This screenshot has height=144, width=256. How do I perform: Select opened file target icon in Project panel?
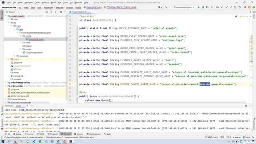pyautogui.click(x=47, y=12)
